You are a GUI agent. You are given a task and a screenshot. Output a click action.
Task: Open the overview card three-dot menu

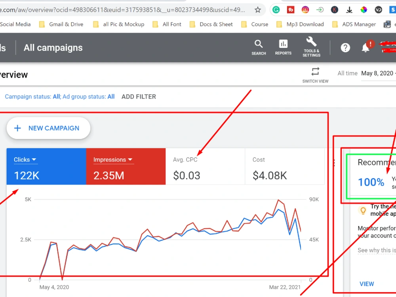tap(334, 163)
